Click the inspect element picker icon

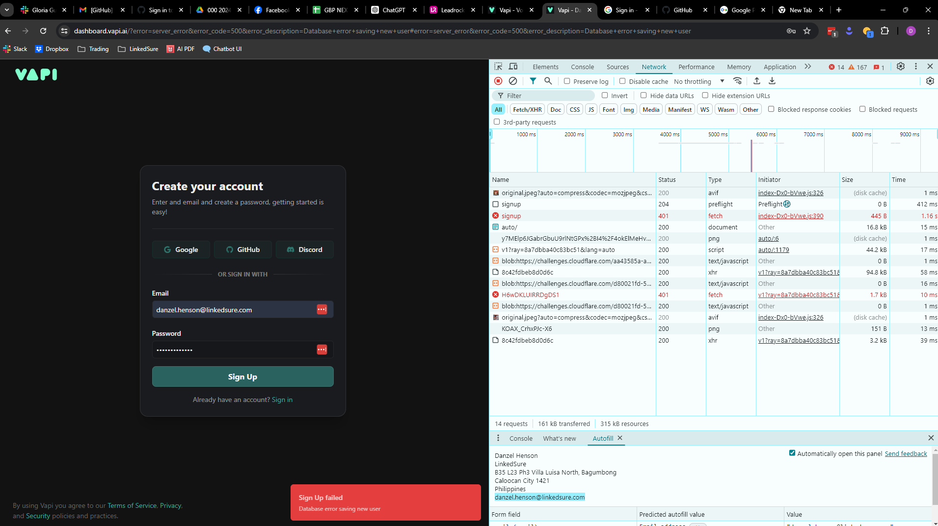[x=498, y=67]
